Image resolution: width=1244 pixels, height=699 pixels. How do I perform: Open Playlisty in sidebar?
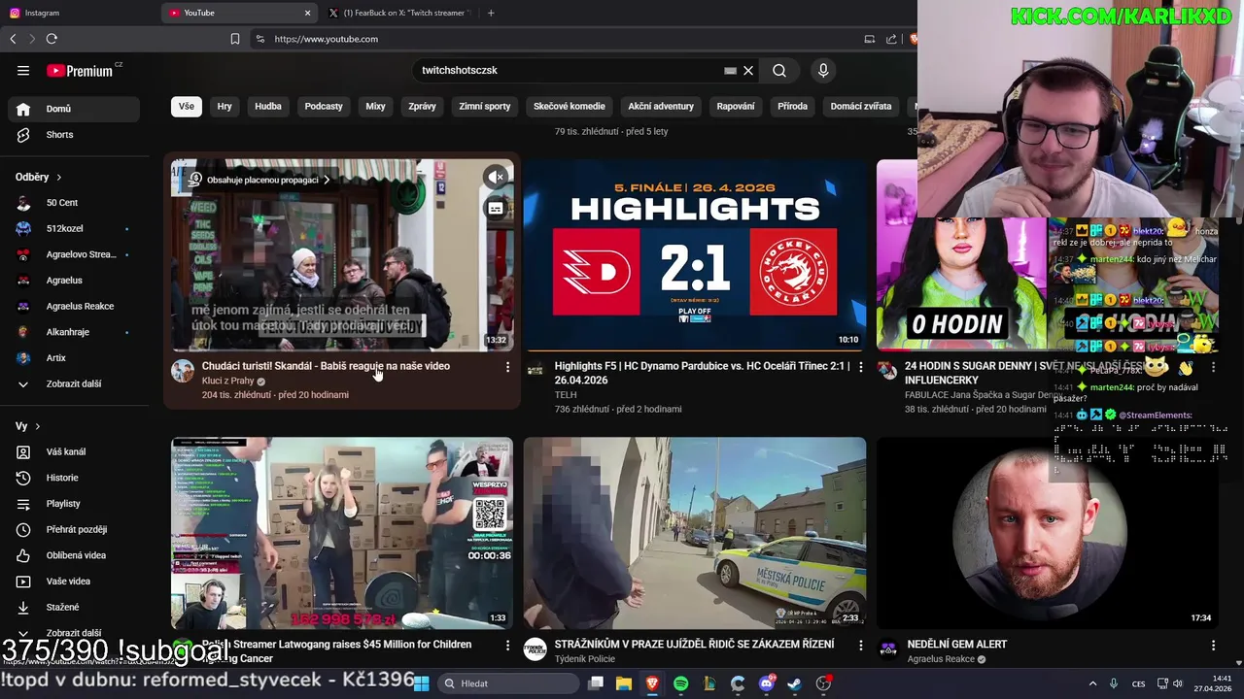(74, 504)
